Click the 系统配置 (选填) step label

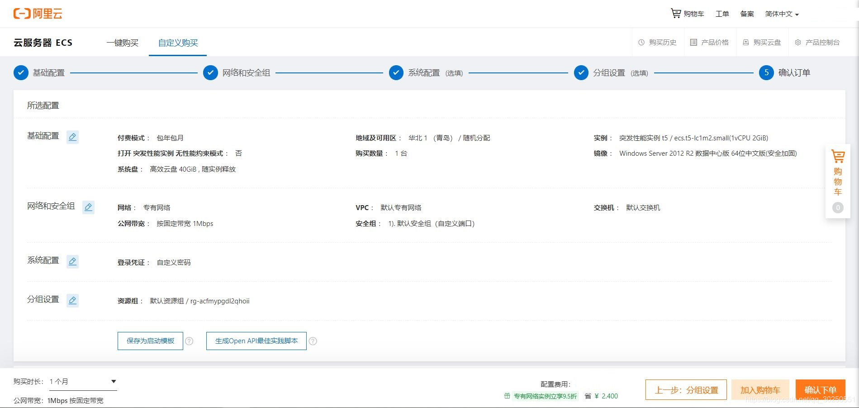click(x=435, y=72)
